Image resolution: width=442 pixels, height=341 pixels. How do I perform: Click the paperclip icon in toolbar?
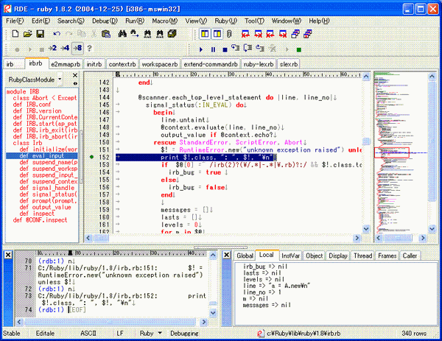(229, 34)
